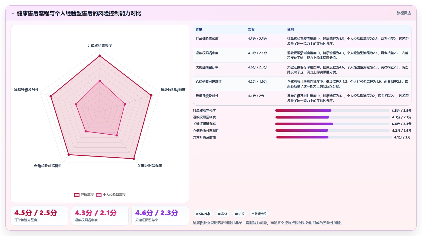Select table cell 退款权限清晰度
422x236 pixels.
click(207, 53)
